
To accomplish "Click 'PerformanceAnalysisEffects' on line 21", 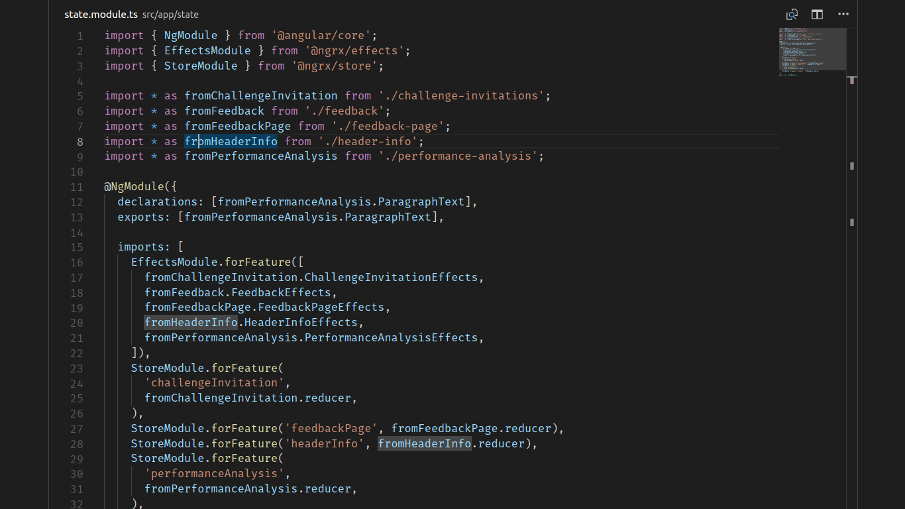I will 391,337.
